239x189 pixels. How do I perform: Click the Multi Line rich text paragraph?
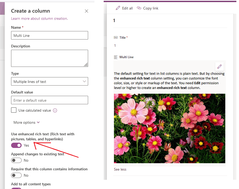point(169,81)
